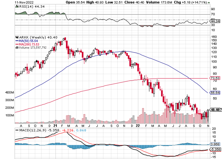Image resolution: width=222 pixels, height=159 pixels.
Task: Click the red MA(200) legend line marker
Action: [x=17, y=44]
